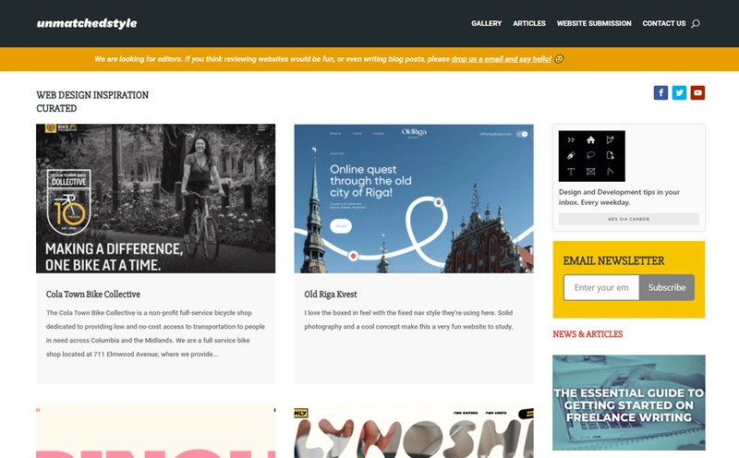Open the YouTube social icon
This screenshot has width=739, height=458.
click(697, 93)
